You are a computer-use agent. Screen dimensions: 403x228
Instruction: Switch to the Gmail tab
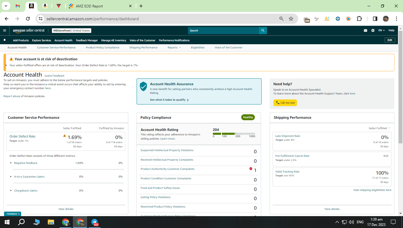click(18, 6)
